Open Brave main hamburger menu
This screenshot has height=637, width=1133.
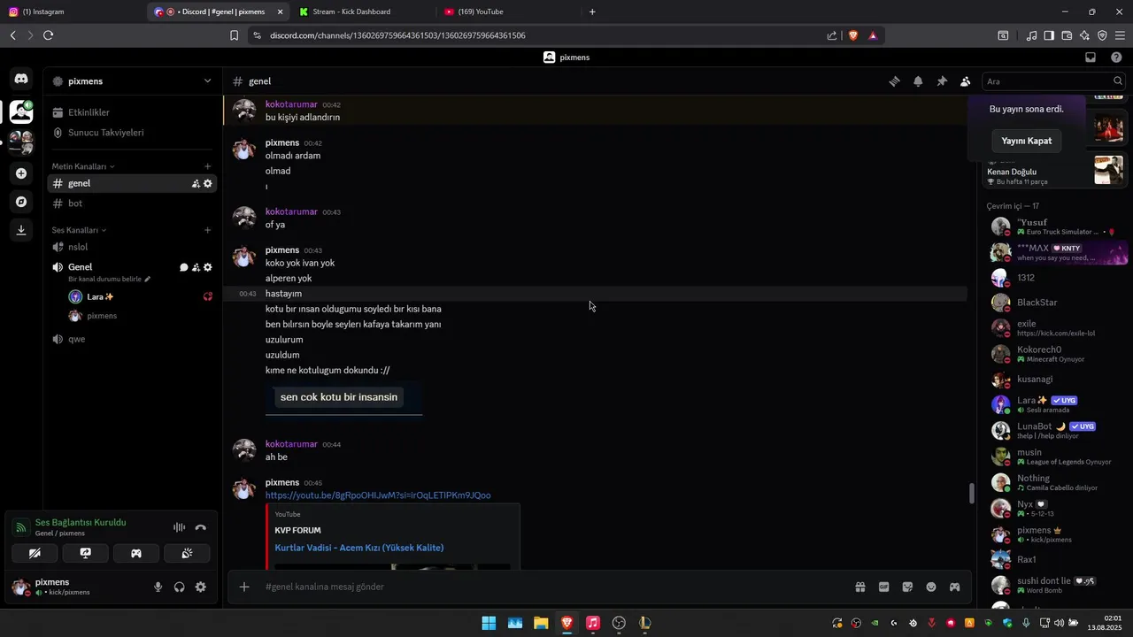[1121, 35]
